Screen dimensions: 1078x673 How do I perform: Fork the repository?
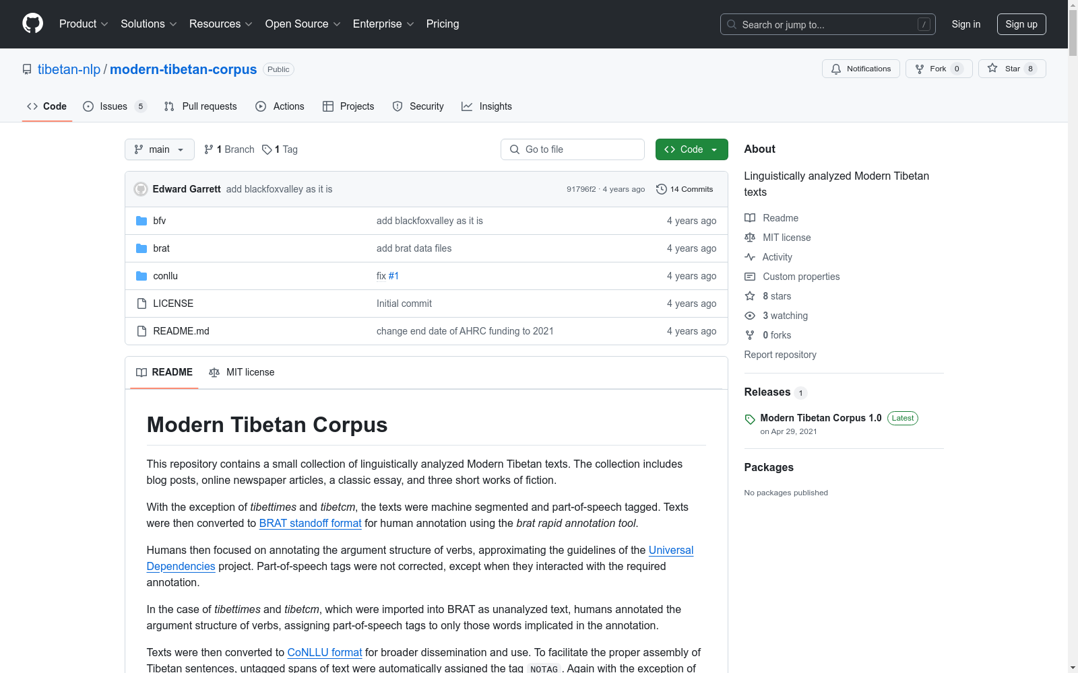click(x=939, y=69)
